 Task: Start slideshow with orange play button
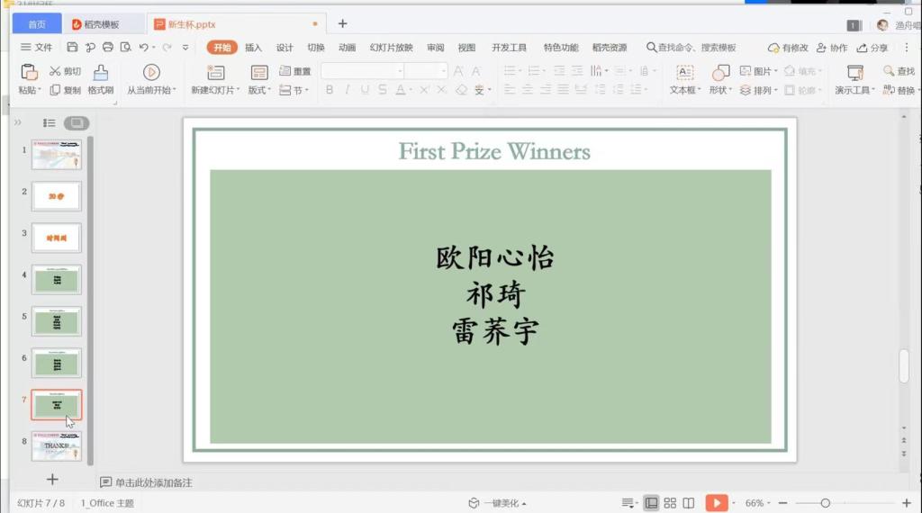(x=717, y=503)
